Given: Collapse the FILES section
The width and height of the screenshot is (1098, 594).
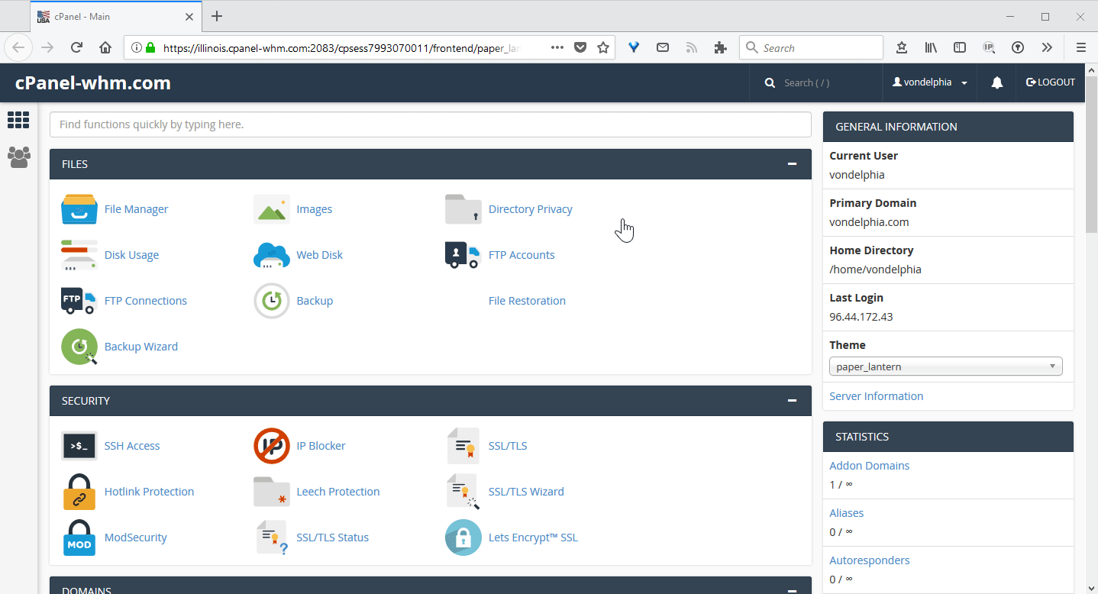Looking at the screenshot, I should click(793, 164).
